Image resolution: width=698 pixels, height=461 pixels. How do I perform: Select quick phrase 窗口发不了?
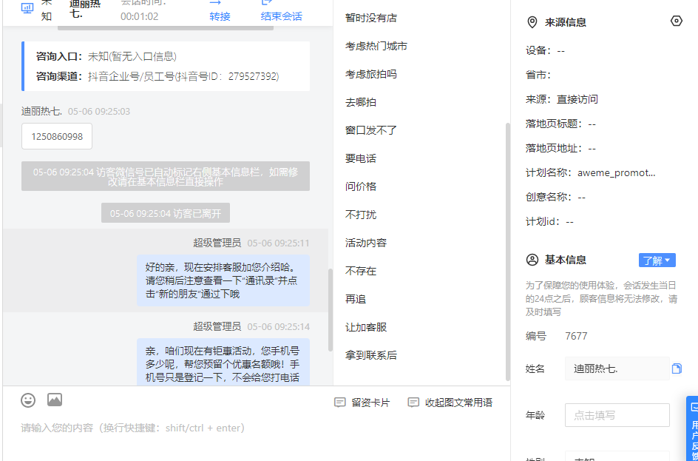tap(371, 130)
